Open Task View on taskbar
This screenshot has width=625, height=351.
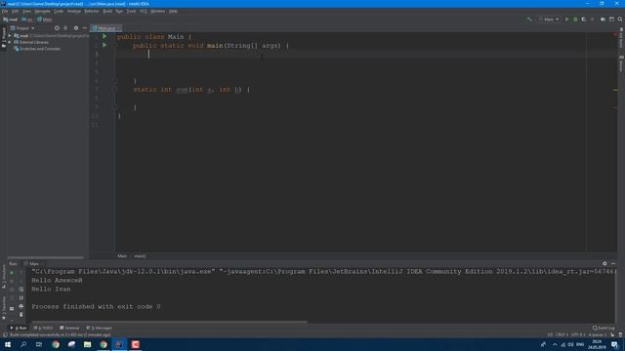[x=39, y=344]
